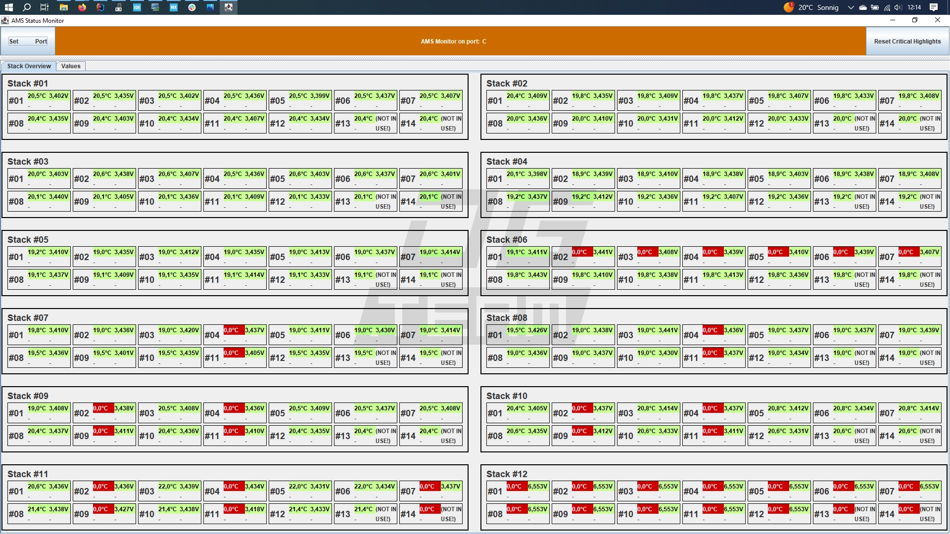This screenshot has width=950, height=534.
Task: Open Firefox from the taskbar
Action: click(x=82, y=7)
